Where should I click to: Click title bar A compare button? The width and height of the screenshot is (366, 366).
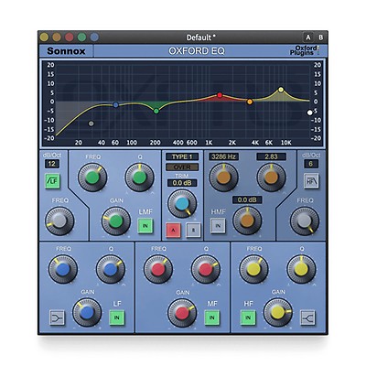[x=308, y=38]
